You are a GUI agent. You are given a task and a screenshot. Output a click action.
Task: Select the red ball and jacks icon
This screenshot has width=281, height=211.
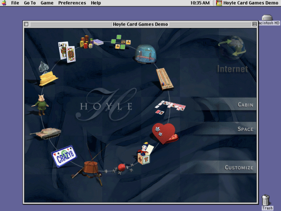coord(121,168)
